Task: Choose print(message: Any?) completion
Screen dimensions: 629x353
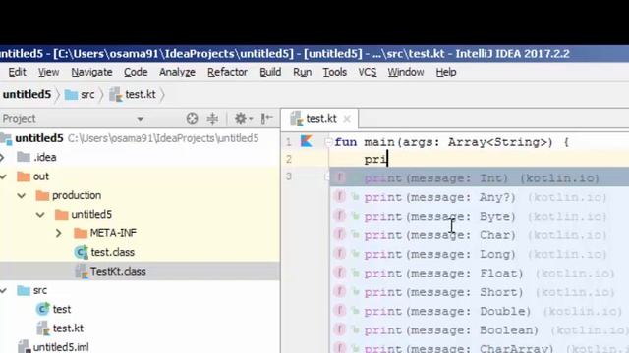Action: (480, 197)
